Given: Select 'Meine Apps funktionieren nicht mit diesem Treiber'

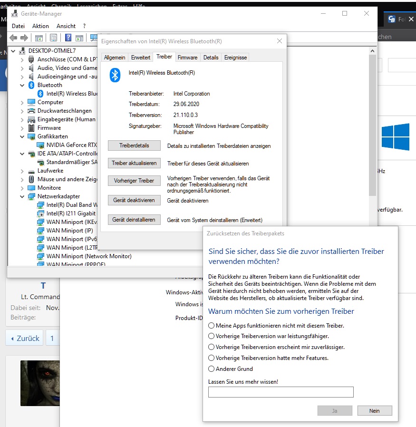Looking at the screenshot, I should pos(211,325).
